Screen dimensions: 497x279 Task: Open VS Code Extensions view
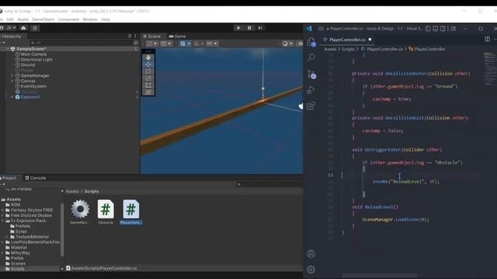coord(311,105)
